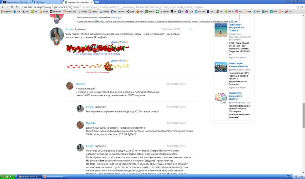Open Муся Я)) profile on 10:19 reply
This screenshot has width=305, height=179.
(x=80, y=84)
